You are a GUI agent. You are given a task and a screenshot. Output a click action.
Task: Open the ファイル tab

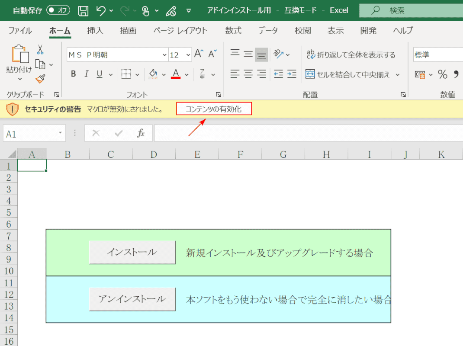(20, 30)
